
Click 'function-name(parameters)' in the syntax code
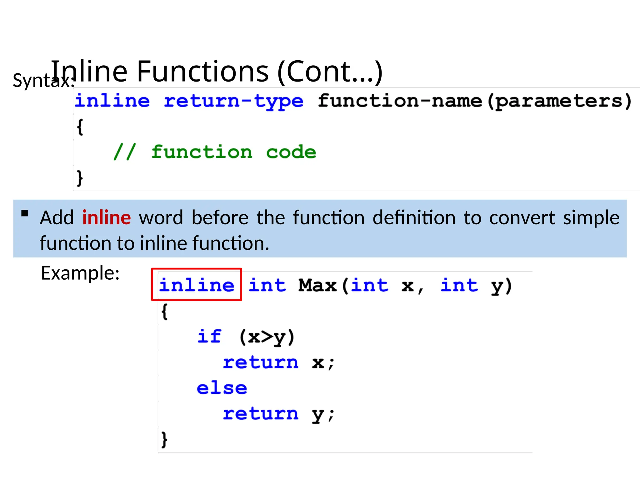tap(475, 102)
